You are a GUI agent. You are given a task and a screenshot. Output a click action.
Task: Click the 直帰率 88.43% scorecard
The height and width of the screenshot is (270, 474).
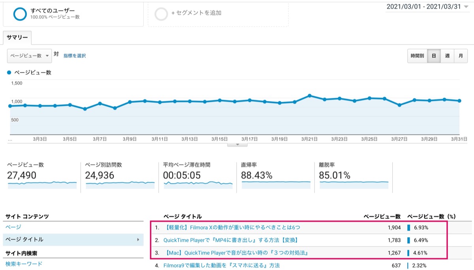point(276,176)
